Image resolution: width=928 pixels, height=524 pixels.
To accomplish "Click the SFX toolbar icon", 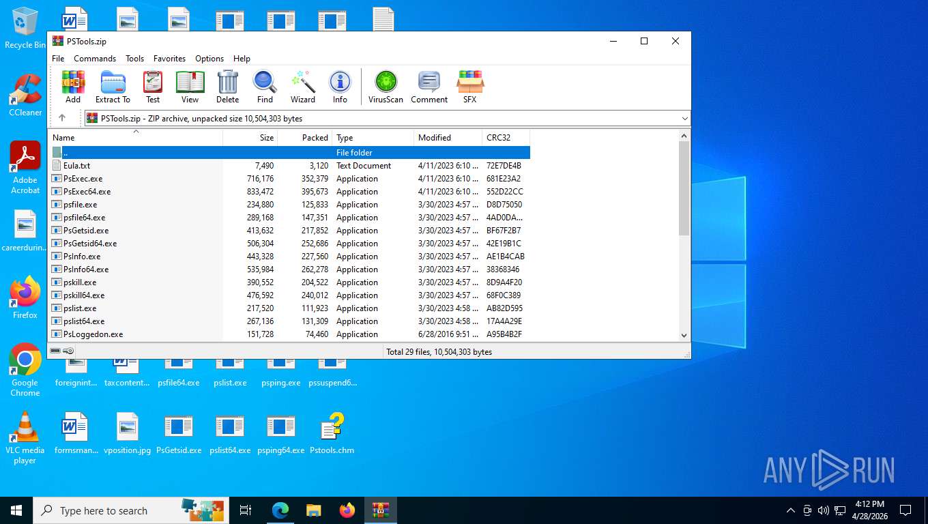I will click(470, 87).
